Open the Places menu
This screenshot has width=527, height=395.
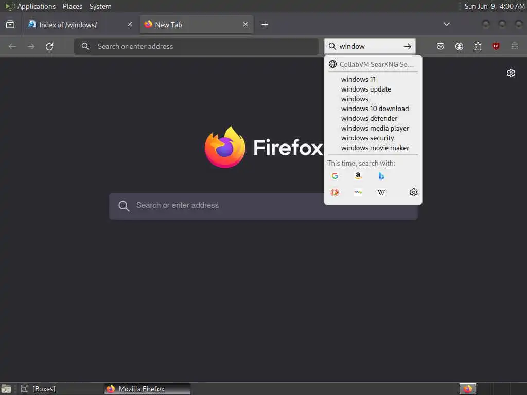coord(72,6)
